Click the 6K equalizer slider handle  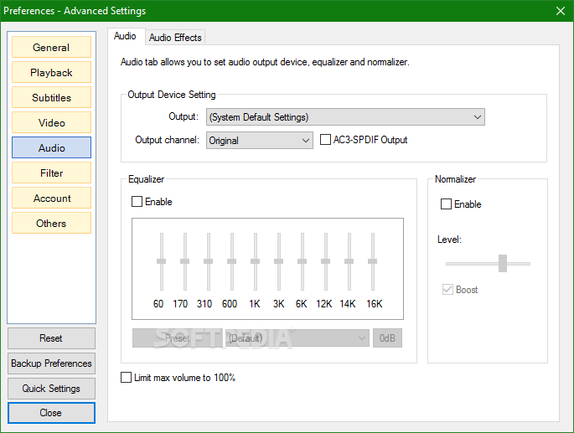tap(302, 261)
